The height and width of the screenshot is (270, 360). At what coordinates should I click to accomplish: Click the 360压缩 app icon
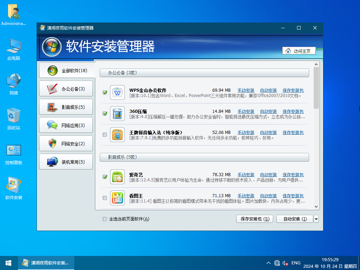pos(117,114)
